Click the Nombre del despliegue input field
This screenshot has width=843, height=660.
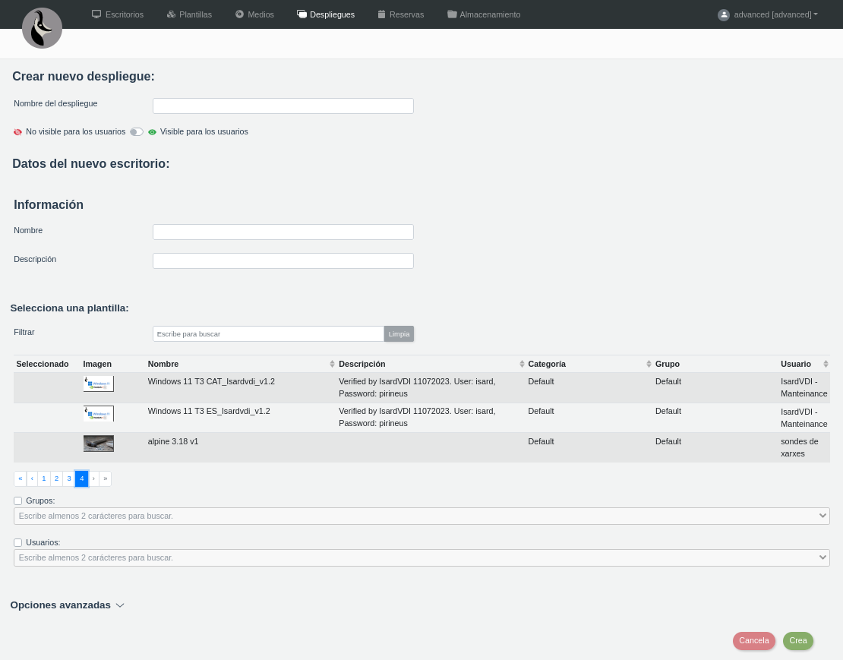[283, 106]
